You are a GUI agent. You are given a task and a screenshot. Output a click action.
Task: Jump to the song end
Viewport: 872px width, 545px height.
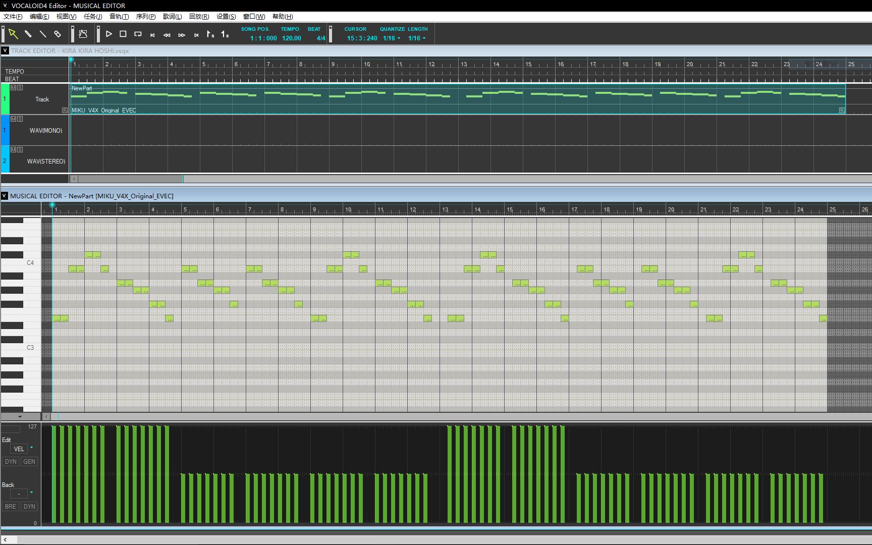(196, 35)
